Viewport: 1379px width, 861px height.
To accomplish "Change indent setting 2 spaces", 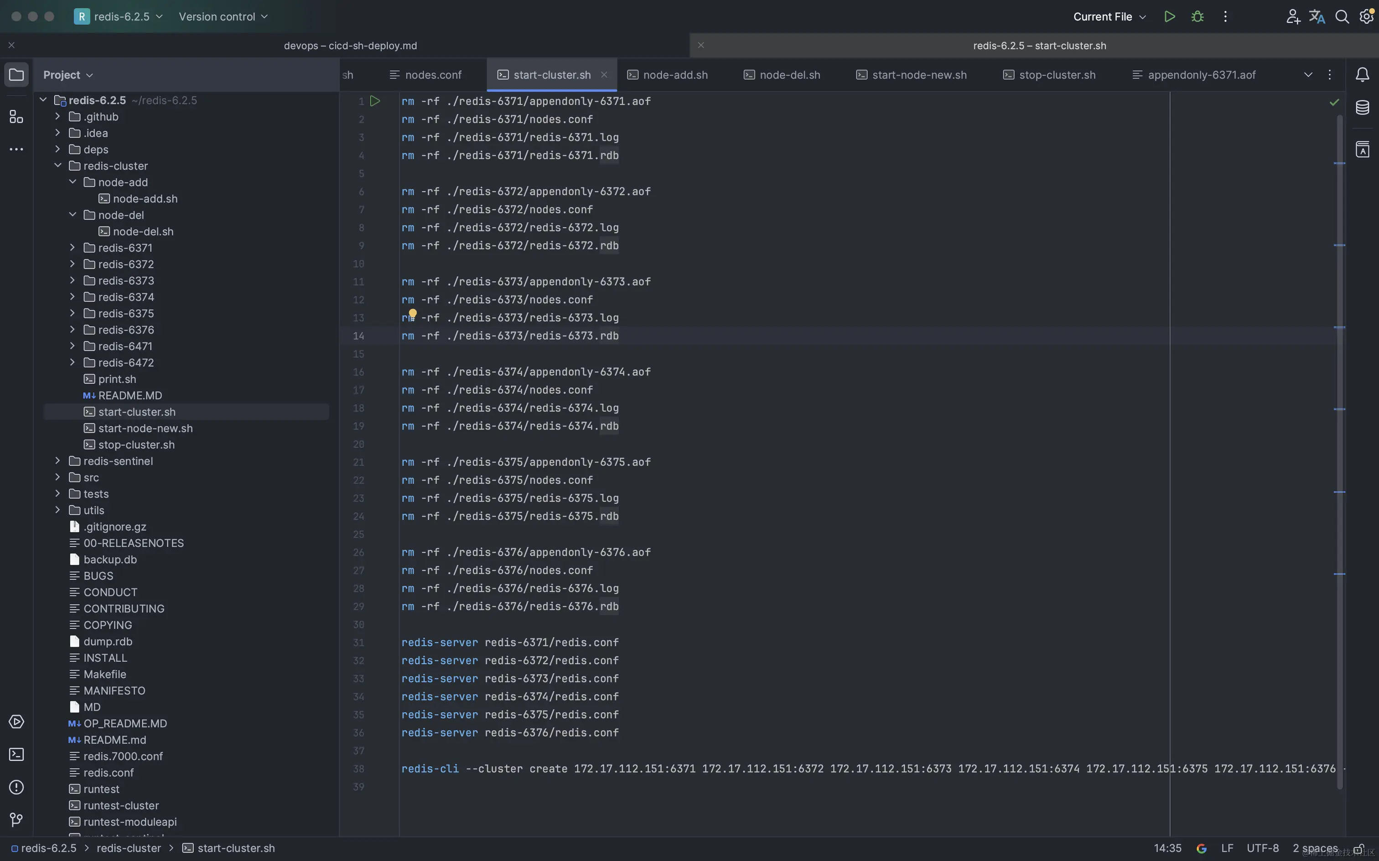I will coord(1315,848).
